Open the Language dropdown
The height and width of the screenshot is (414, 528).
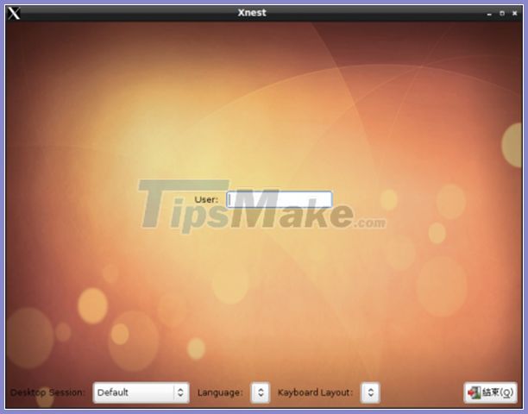(x=261, y=392)
